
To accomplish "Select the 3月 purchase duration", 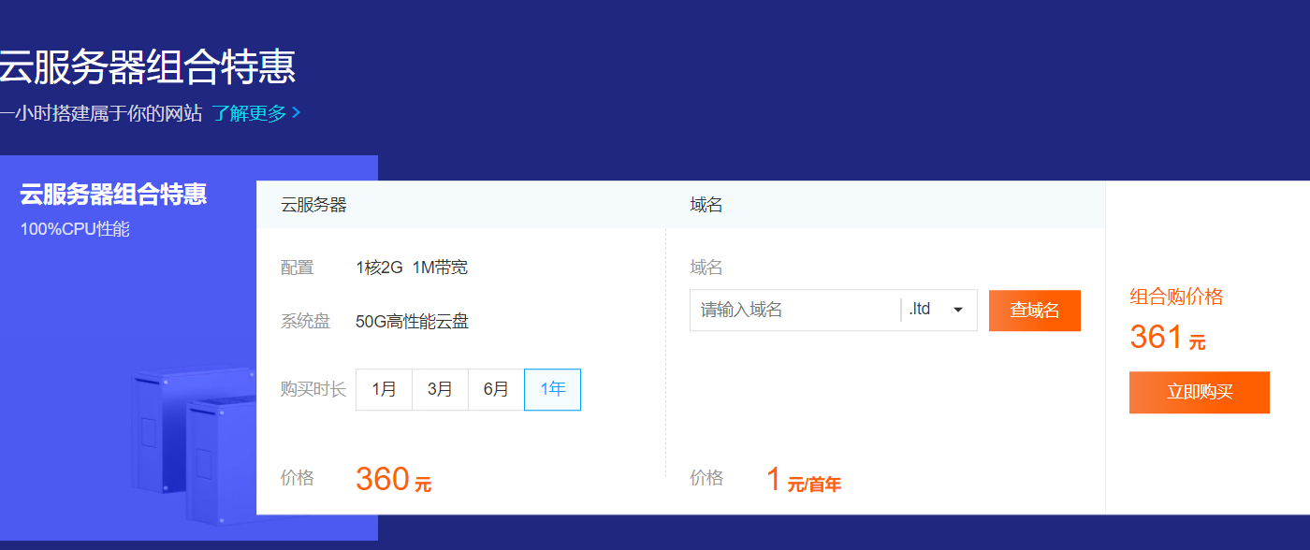I will coord(440,389).
